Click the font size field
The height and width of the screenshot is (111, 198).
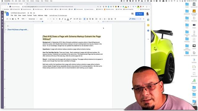coord(54,19)
